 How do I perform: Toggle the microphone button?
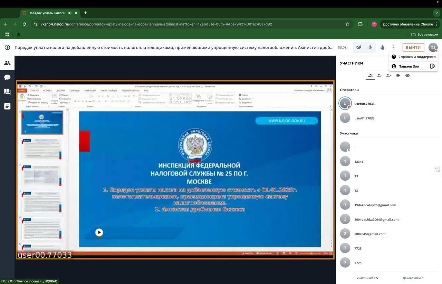pos(370,47)
